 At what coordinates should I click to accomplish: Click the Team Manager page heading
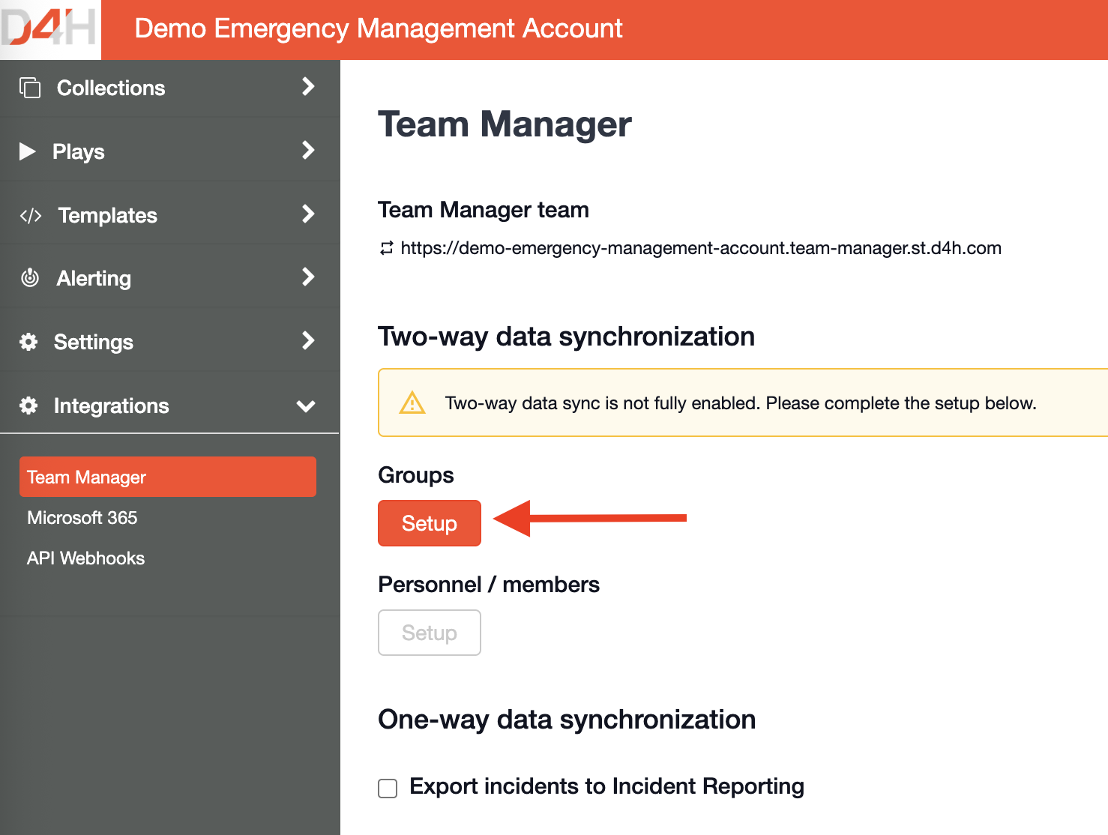click(x=505, y=124)
